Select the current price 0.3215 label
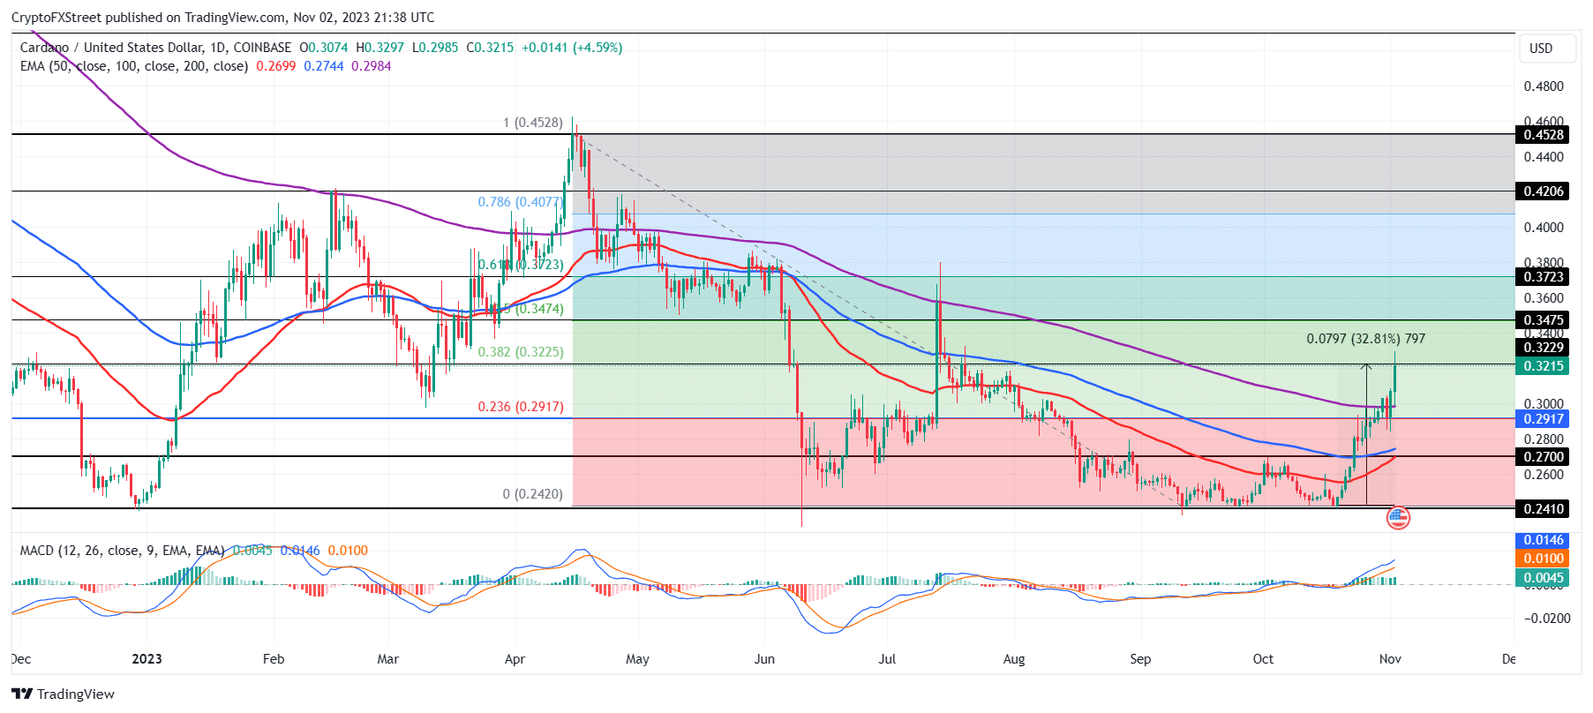 (1542, 366)
